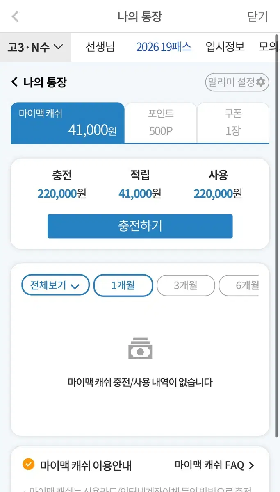The height and width of the screenshot is (492, 280).
Task: Switch to the 쿠폰 1장 tab
Action: 233,123
